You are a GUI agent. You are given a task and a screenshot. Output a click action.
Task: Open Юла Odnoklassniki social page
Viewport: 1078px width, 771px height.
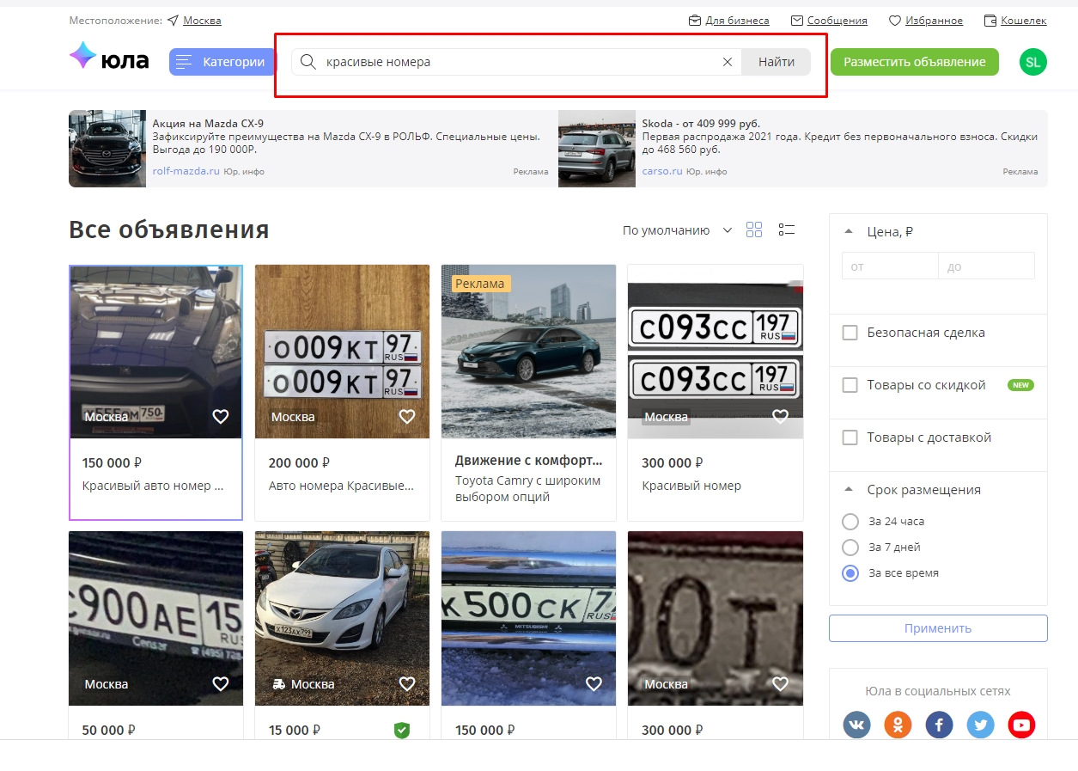point(898,725)
